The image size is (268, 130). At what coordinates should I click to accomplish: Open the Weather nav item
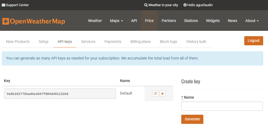(x=95, y=21)
